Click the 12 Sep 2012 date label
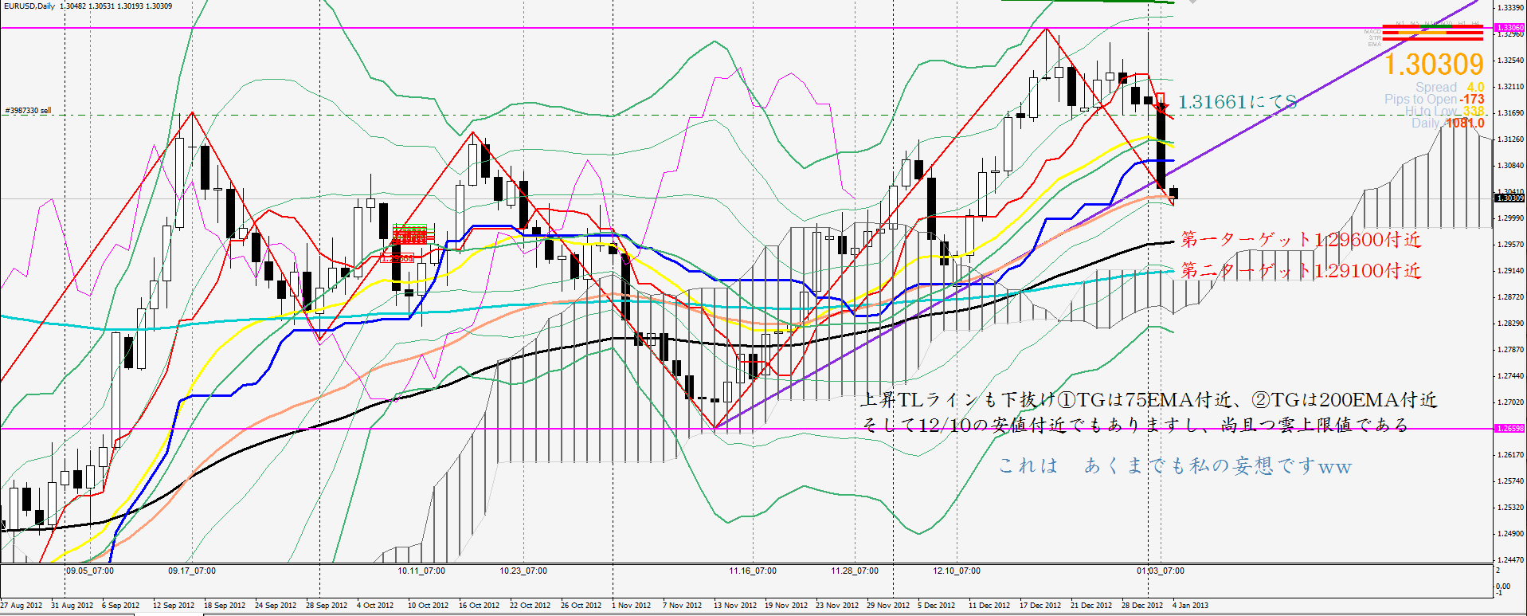This screenshot has width=1527, height=616. pyautogui.click(x=173, y=606)
